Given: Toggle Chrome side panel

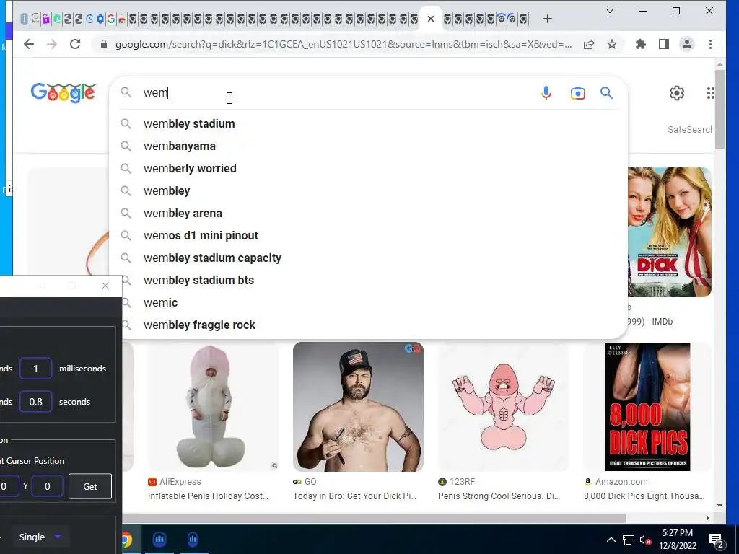Looking at the screenshot, I should pos(664,44).
